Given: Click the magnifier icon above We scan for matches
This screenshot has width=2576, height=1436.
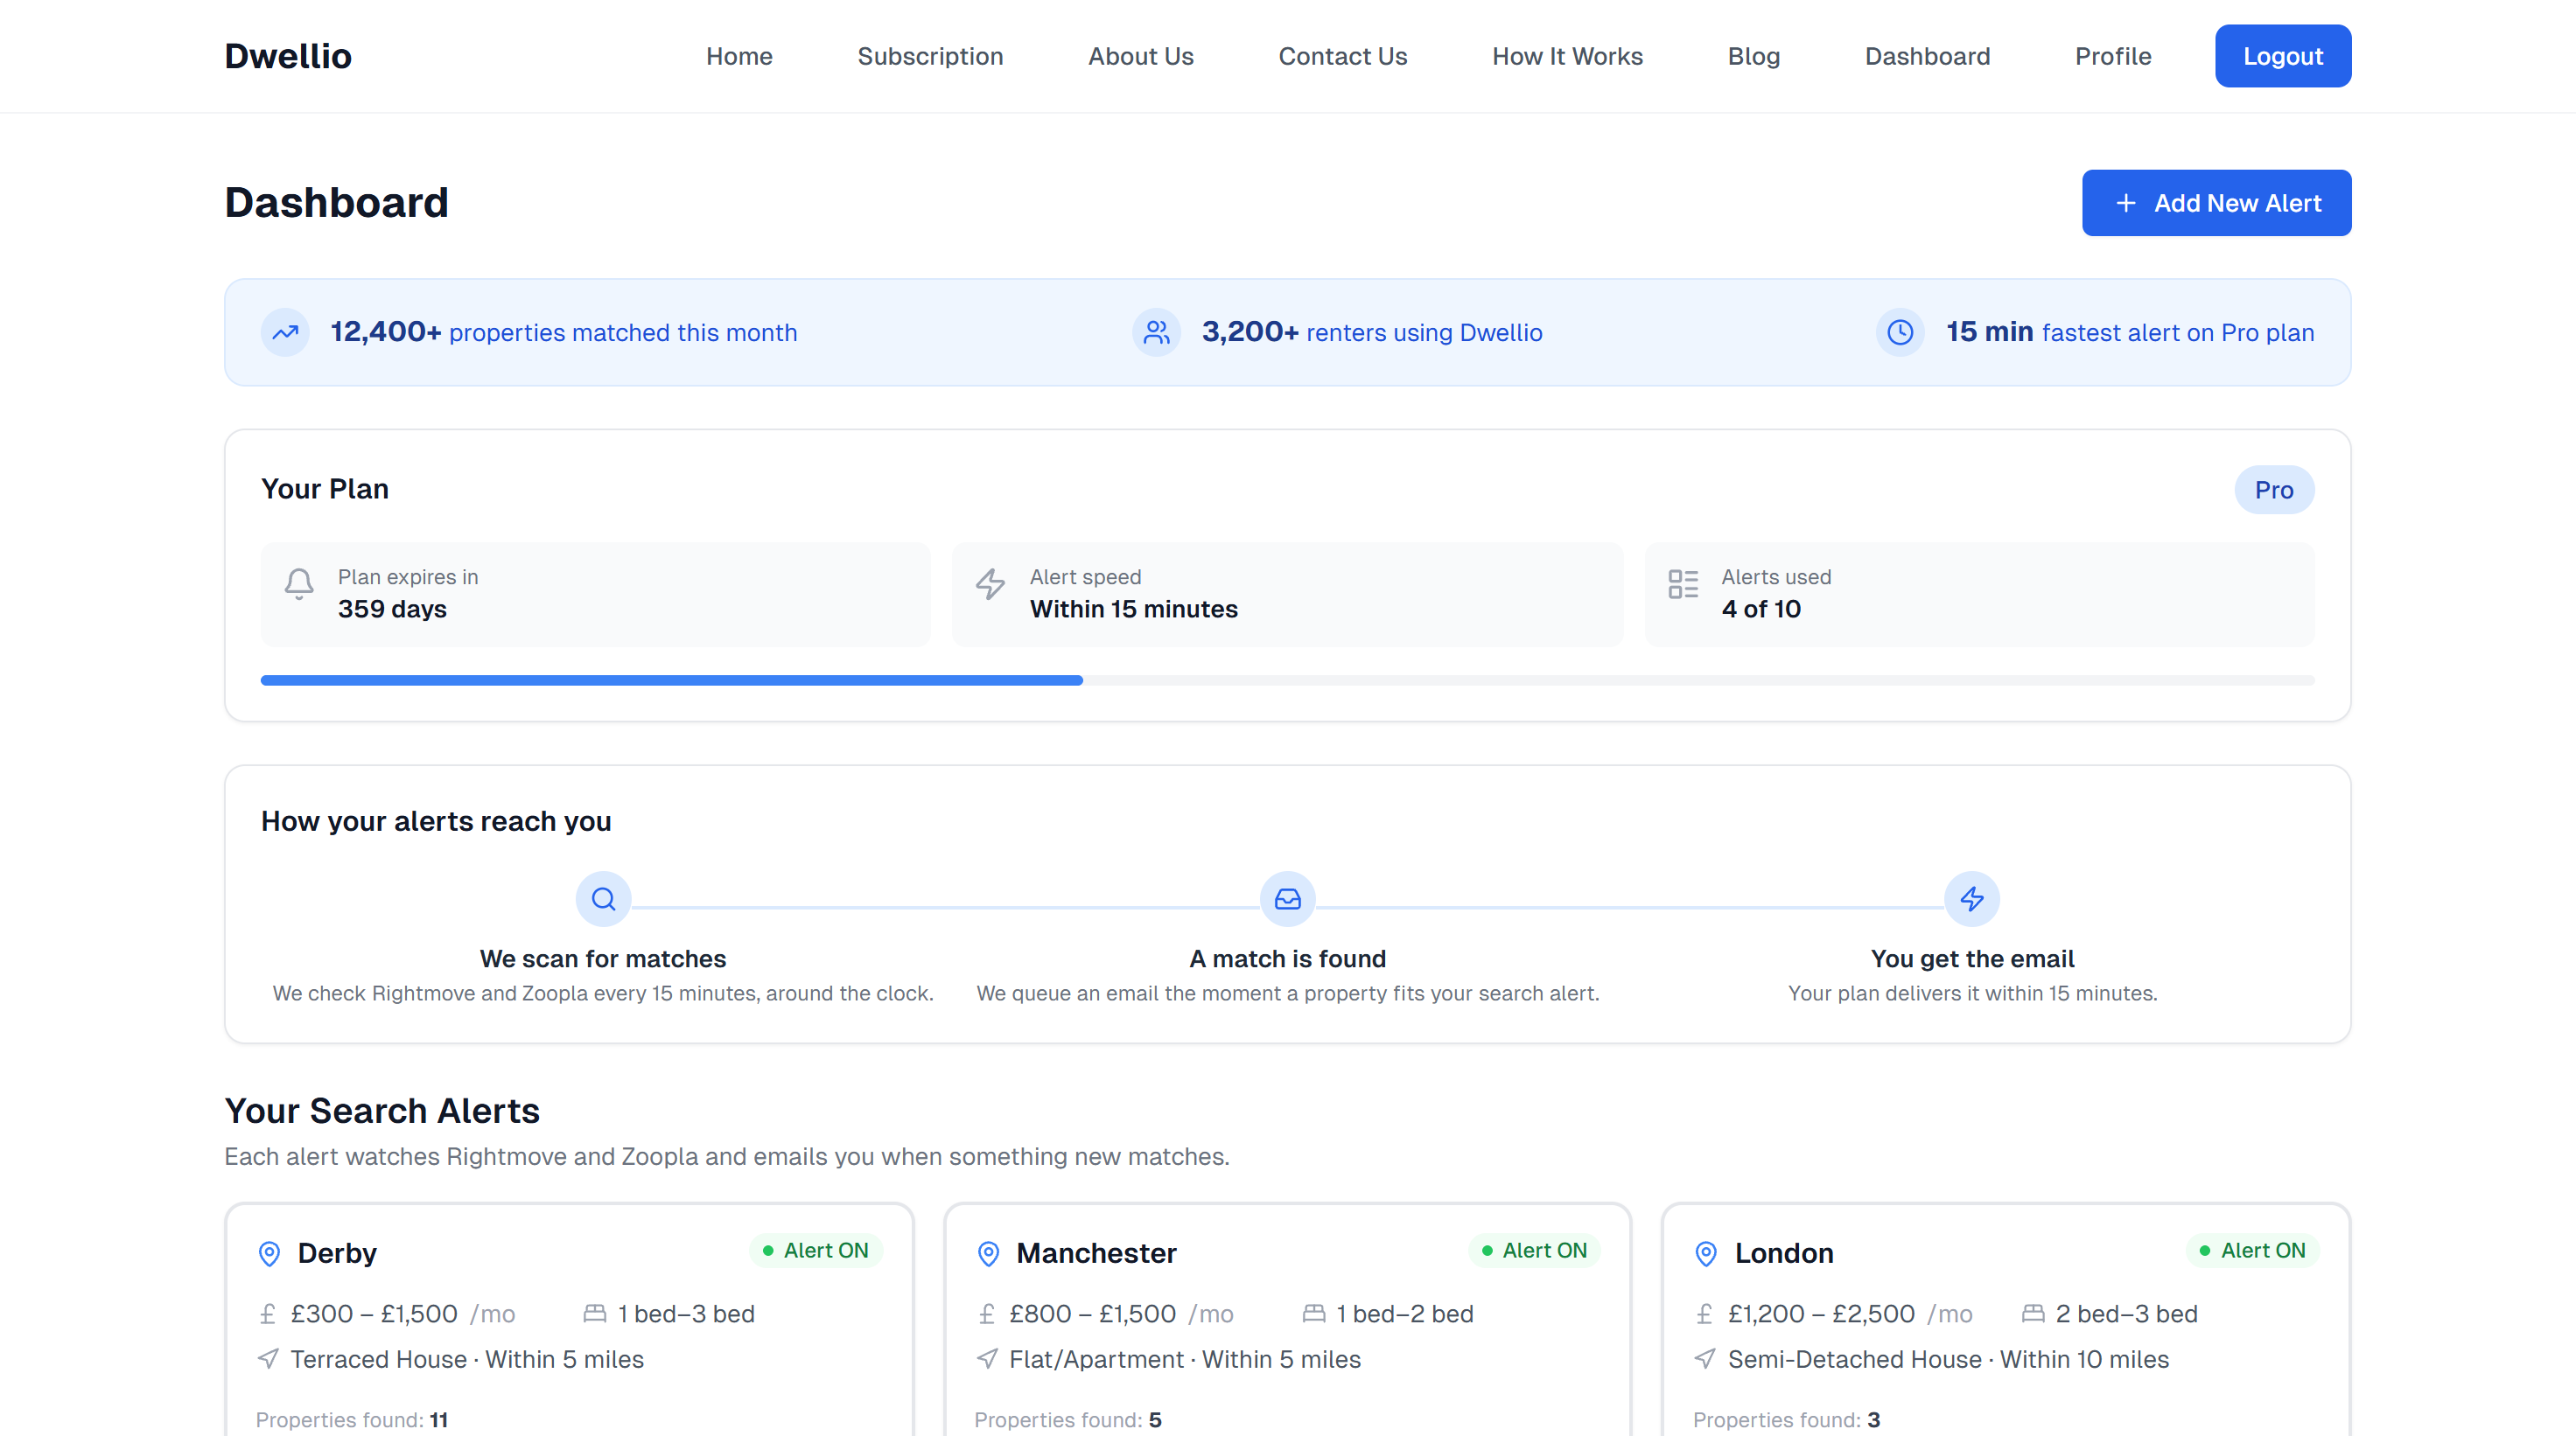Looking at the screenshot, I should (603, 897).
